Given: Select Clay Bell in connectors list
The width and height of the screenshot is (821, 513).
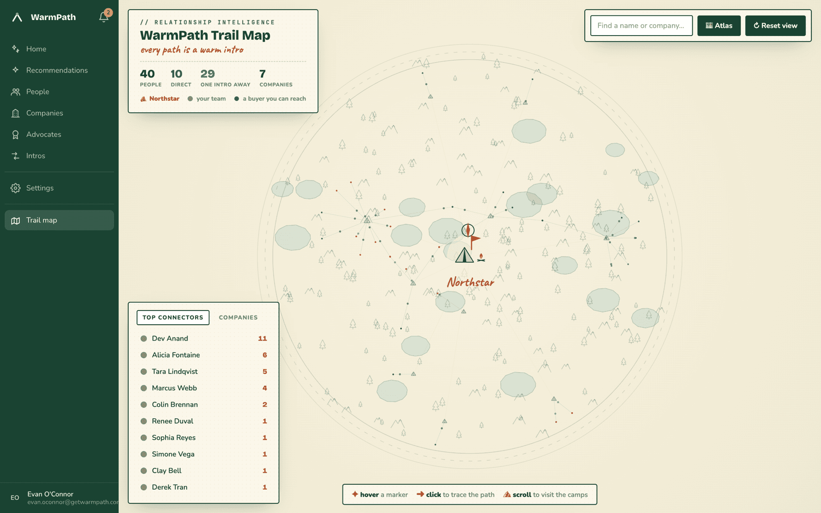Looking at the screenshot, I should pos(203,471).
